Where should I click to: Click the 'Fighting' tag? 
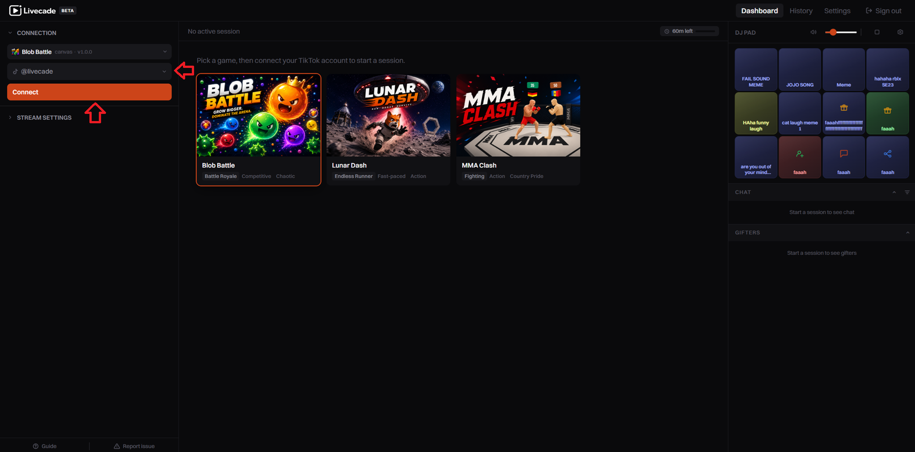click(474, 176)
